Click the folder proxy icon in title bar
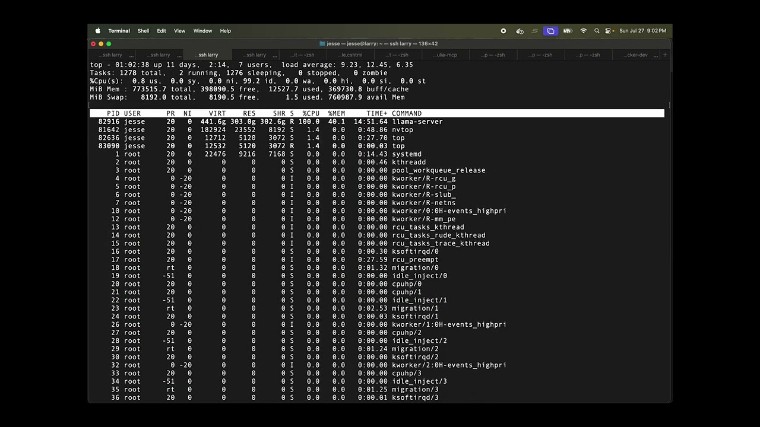760x427 pixels. click(322, 44)
